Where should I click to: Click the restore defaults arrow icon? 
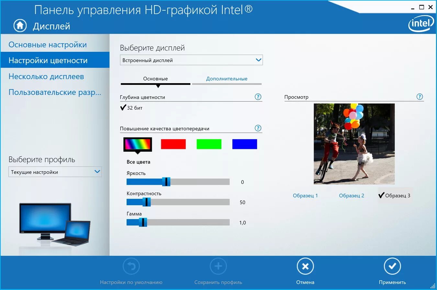click(x=131, y=266)
